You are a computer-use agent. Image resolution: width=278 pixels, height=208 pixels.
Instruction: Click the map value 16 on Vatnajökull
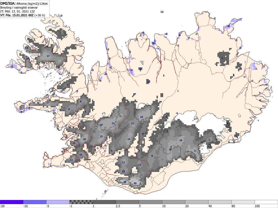[181, 140]
